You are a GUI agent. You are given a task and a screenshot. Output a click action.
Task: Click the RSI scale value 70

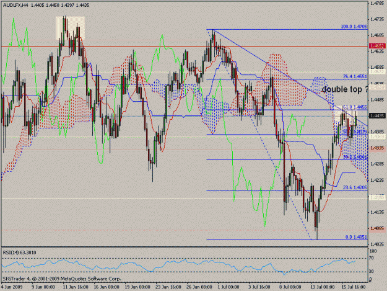[372, 258]
